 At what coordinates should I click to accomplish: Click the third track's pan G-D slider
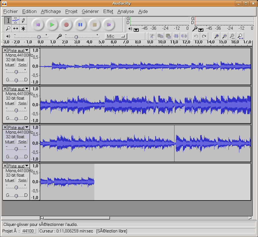[x=16, y=157]
